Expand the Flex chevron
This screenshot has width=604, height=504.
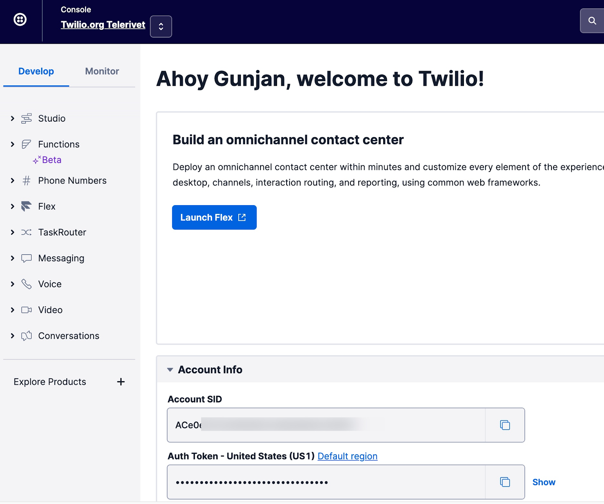(x=12, y=206)
